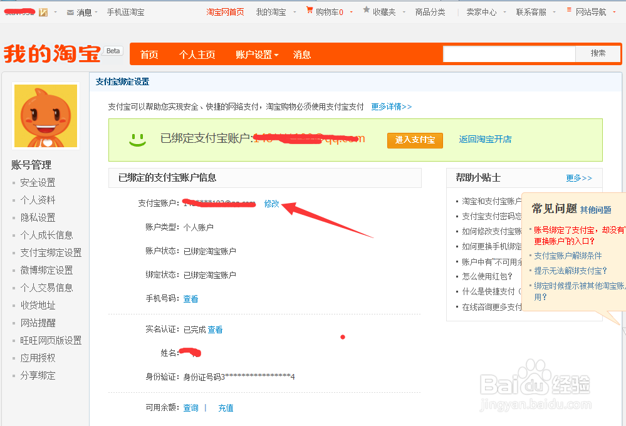Open 提示无法解绑支付宝? FAQ link
The image size is (626, 426).
pos(570,271)
